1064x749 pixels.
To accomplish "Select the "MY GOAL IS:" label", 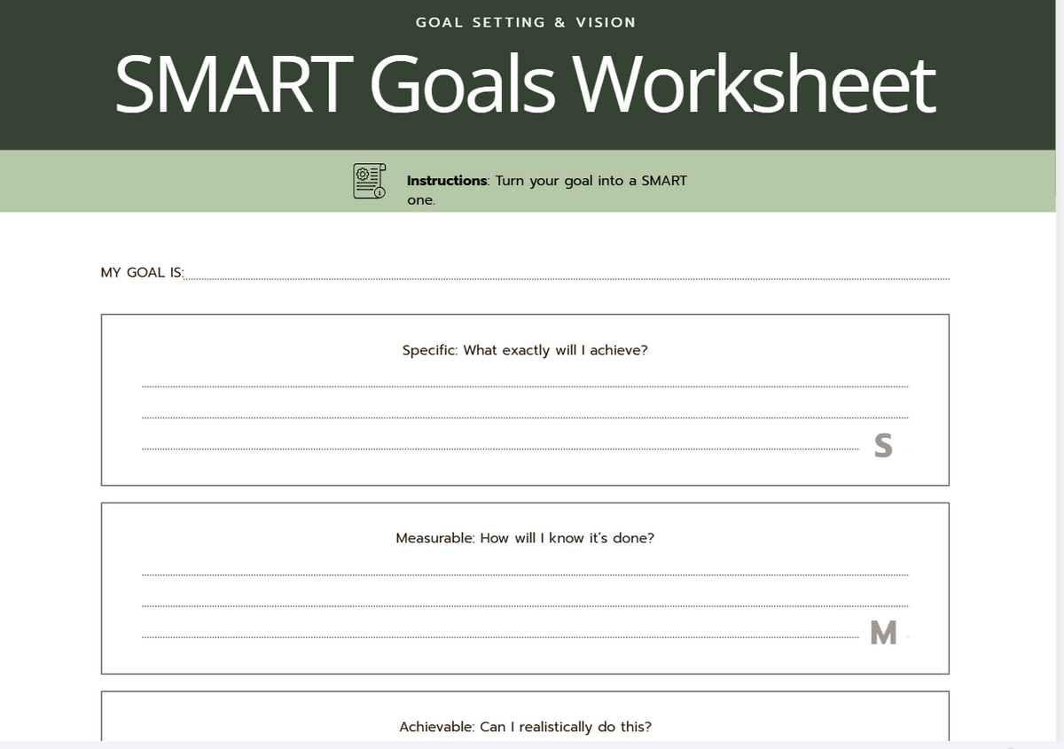I will pos(142,273).
